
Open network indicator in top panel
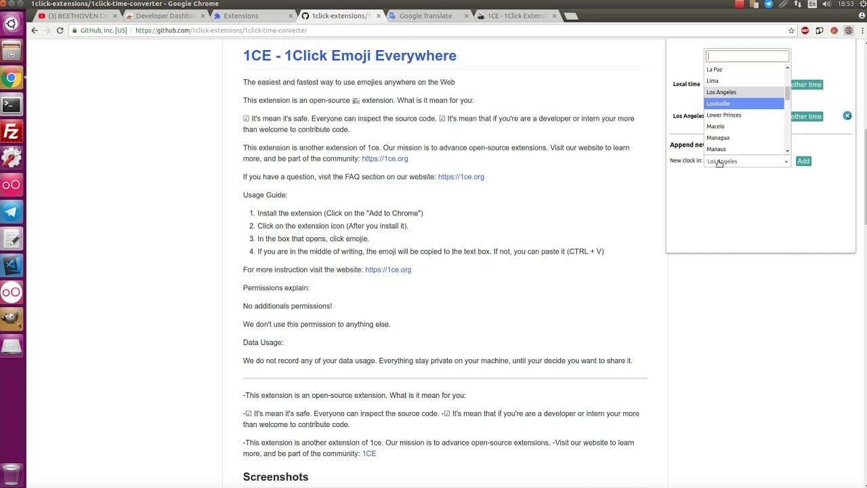click(797, 4)
